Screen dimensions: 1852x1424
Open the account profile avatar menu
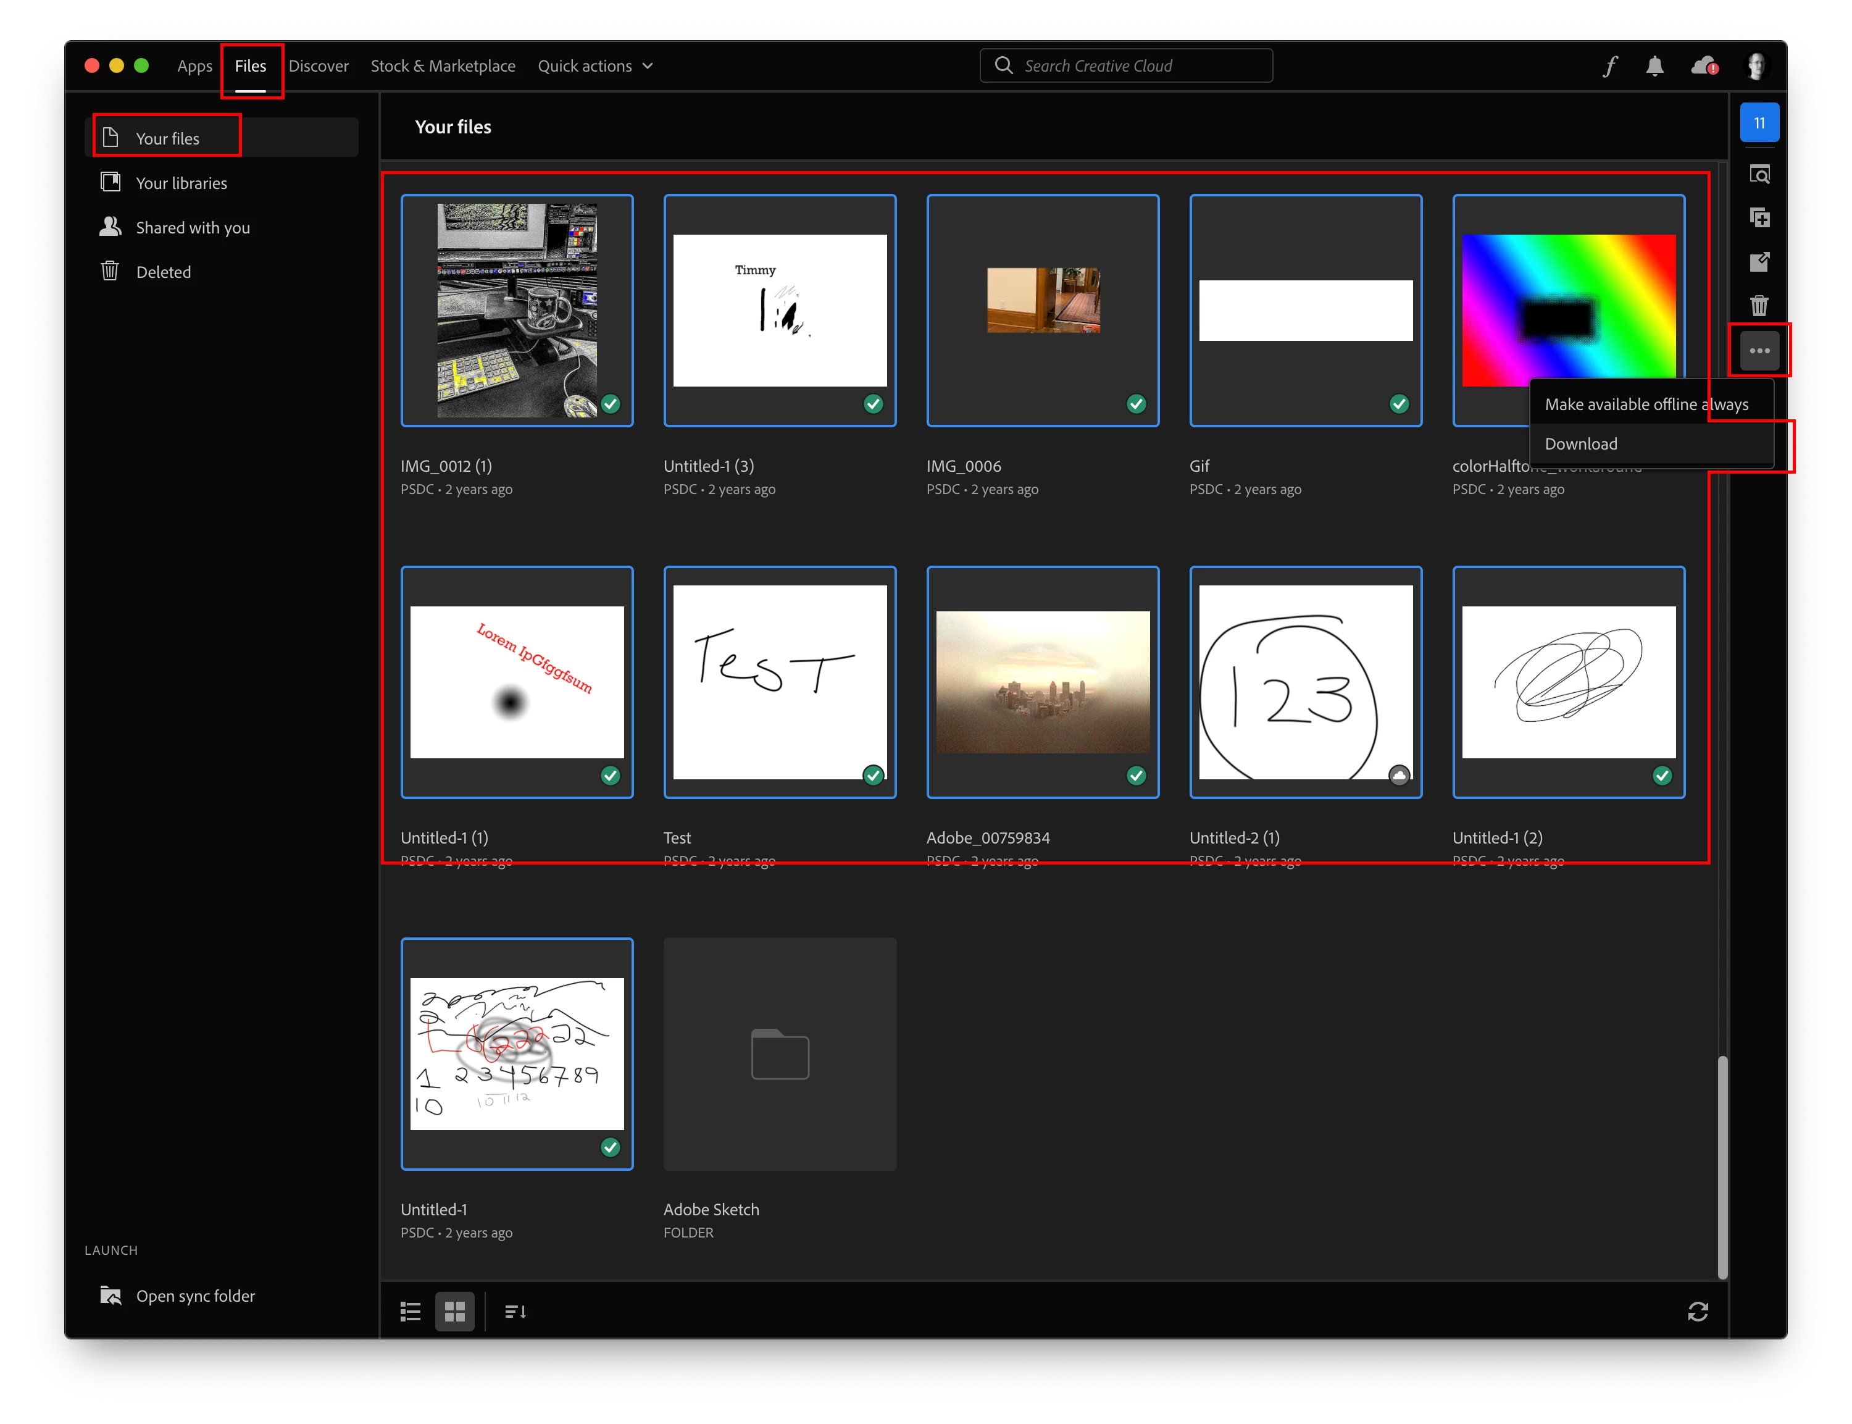[1756, 66]
